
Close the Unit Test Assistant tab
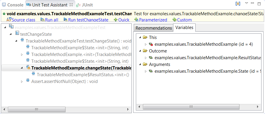(71, 5)
